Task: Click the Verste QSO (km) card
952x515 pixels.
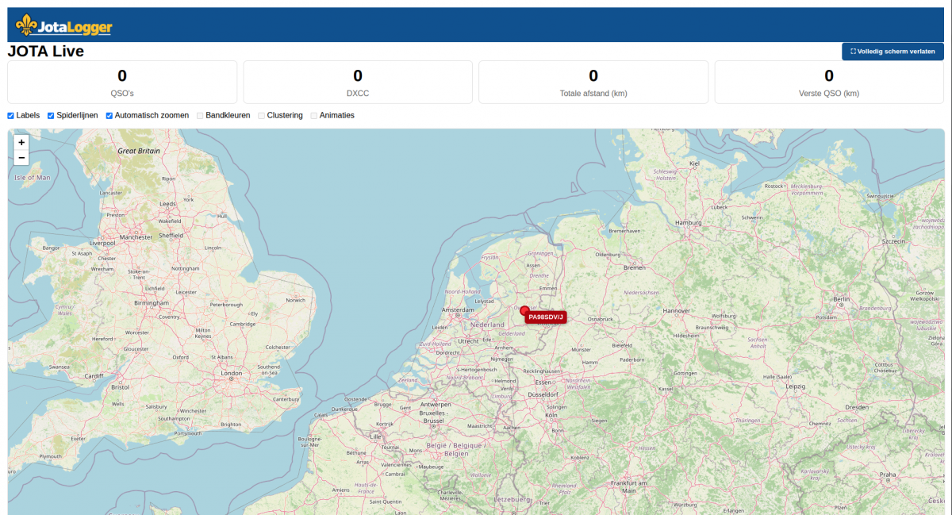Action: tap(829, 82)
